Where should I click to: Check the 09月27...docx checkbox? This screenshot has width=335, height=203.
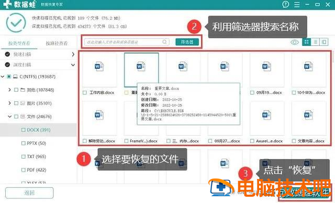pos(210,141)
